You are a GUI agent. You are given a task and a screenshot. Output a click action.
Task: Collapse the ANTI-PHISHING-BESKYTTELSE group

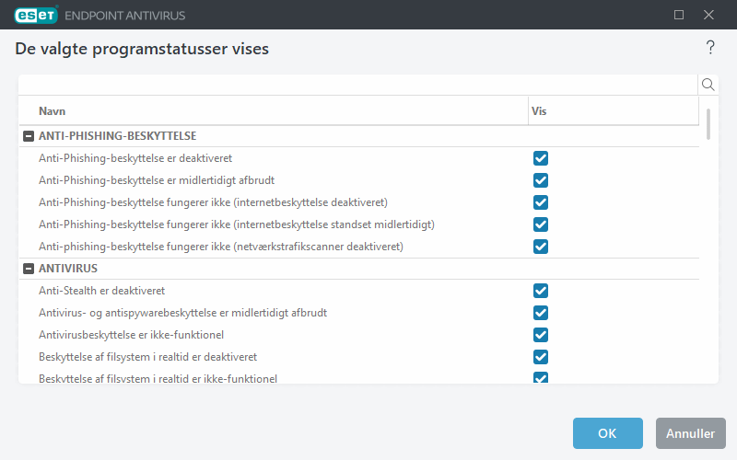point(29,136)
